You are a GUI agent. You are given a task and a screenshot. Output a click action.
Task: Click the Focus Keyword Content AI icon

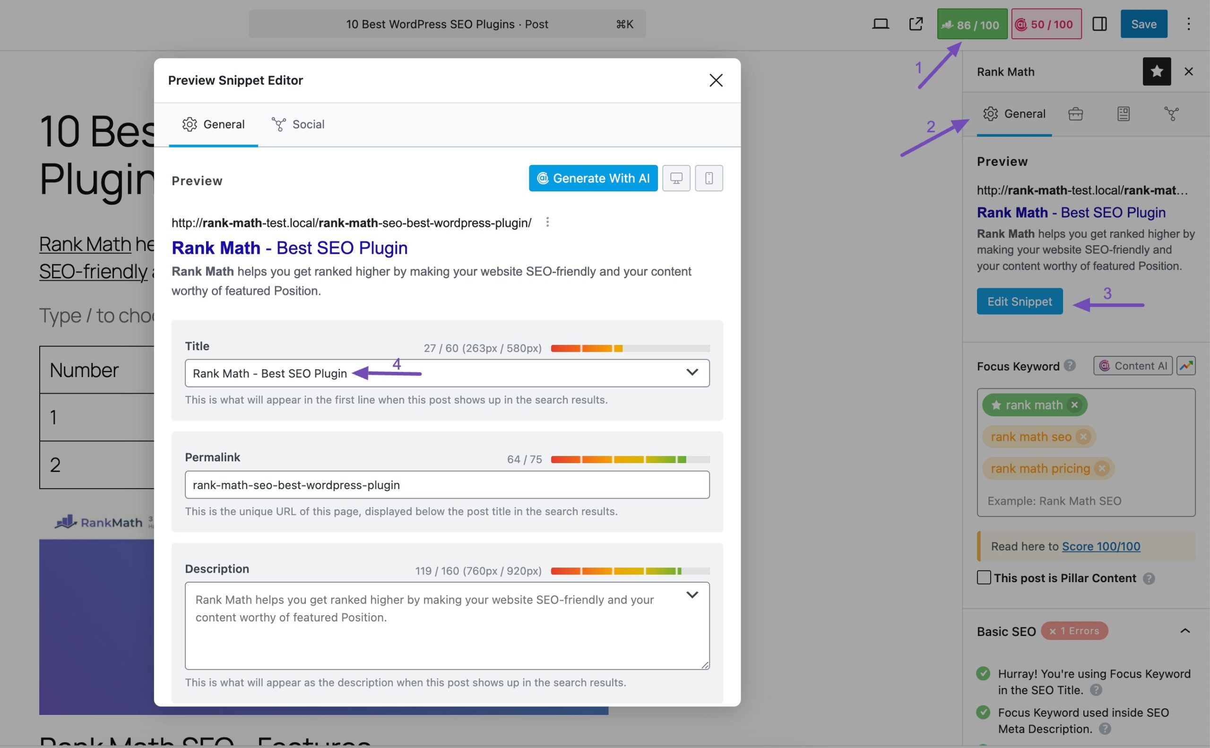[x=1132, y=365]
